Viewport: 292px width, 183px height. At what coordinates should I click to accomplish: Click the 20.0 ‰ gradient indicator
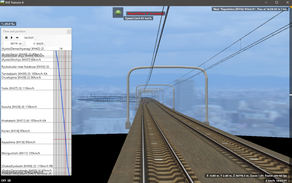(x=8, y=24)
